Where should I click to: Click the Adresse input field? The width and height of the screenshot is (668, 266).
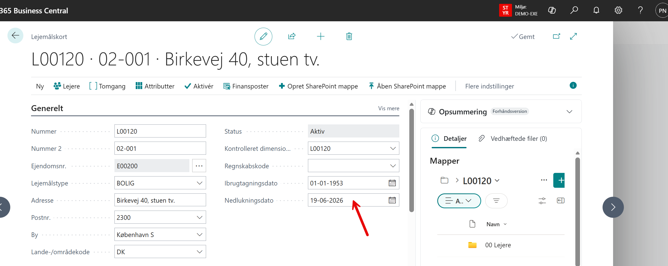(x=160, y=200)
